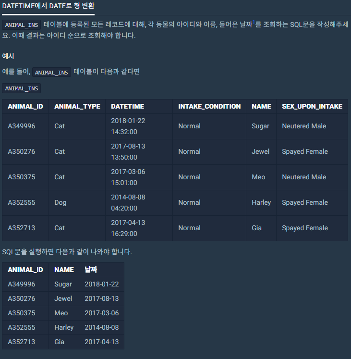Click the SEX_UPON_INTAKE column header
This screenshot has height=359, width=351.
click(x=312, y=107)
